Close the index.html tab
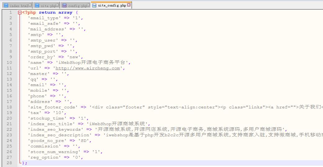The image size is (323, 167). coord(30,5)
